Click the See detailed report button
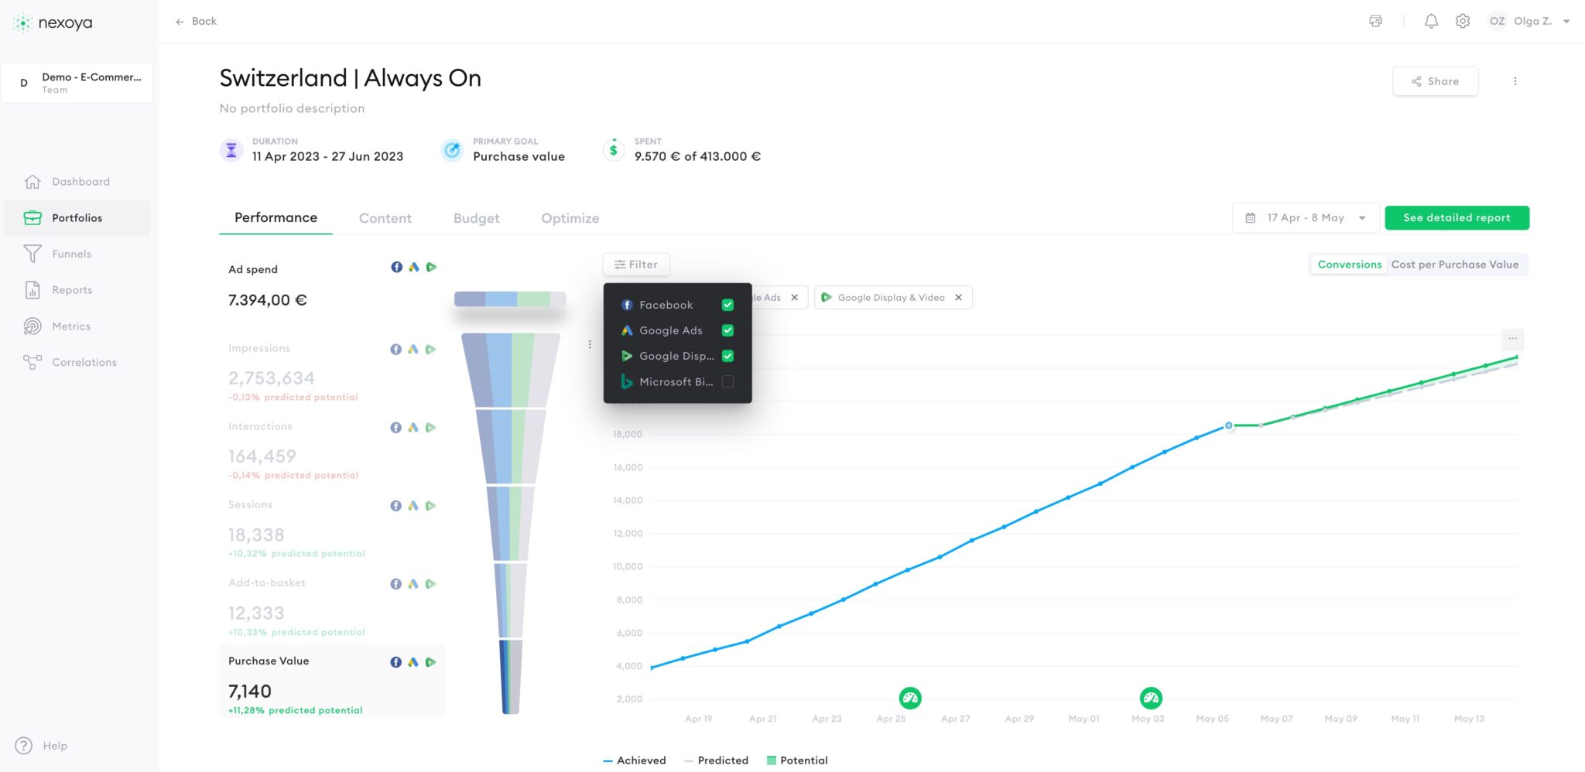The width and height of the screenshot is (1585, 772). coord(1457,217)
